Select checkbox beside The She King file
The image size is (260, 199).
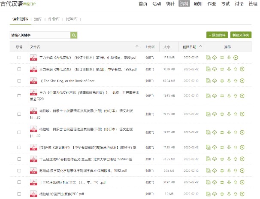19,80
